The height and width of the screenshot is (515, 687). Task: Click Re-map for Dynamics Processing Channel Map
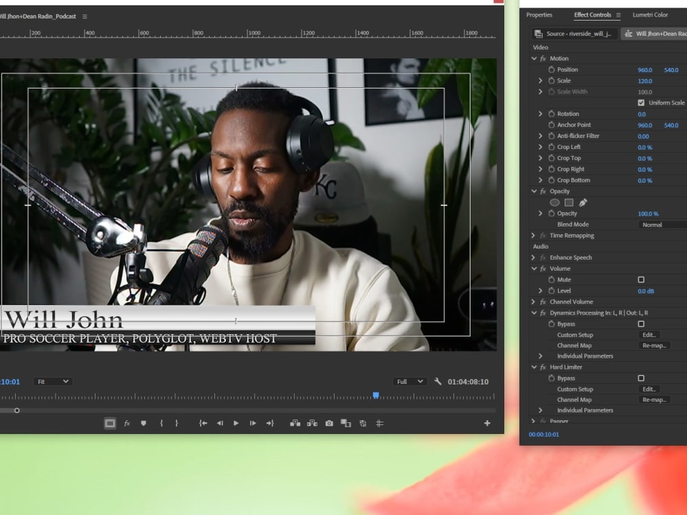click(x=654, y=345)
